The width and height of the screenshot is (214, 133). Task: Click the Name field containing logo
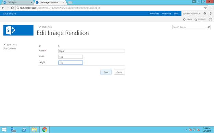pos(91,51)
